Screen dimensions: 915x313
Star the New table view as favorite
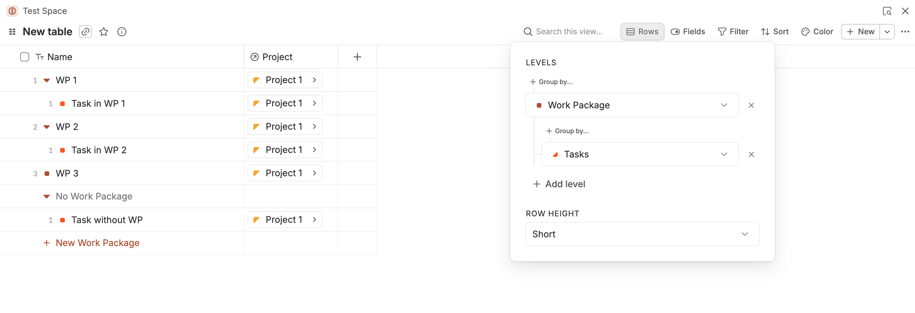click(104, 32)
